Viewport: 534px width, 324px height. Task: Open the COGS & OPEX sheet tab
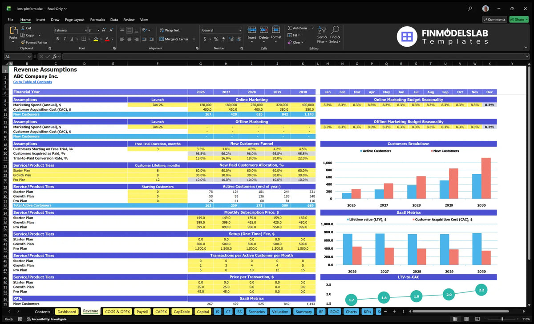[x=117, y=312]
